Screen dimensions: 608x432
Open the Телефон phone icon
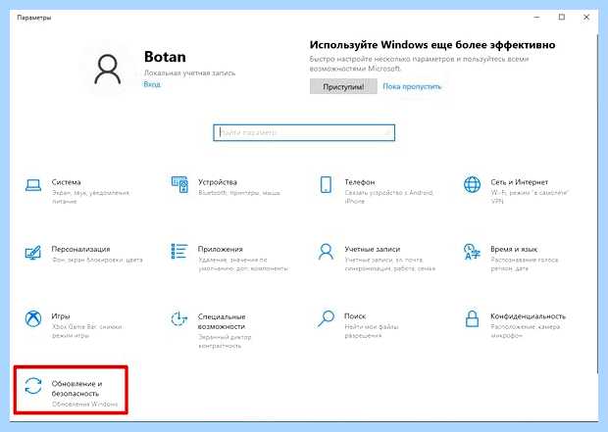click(x=326, y=184)
